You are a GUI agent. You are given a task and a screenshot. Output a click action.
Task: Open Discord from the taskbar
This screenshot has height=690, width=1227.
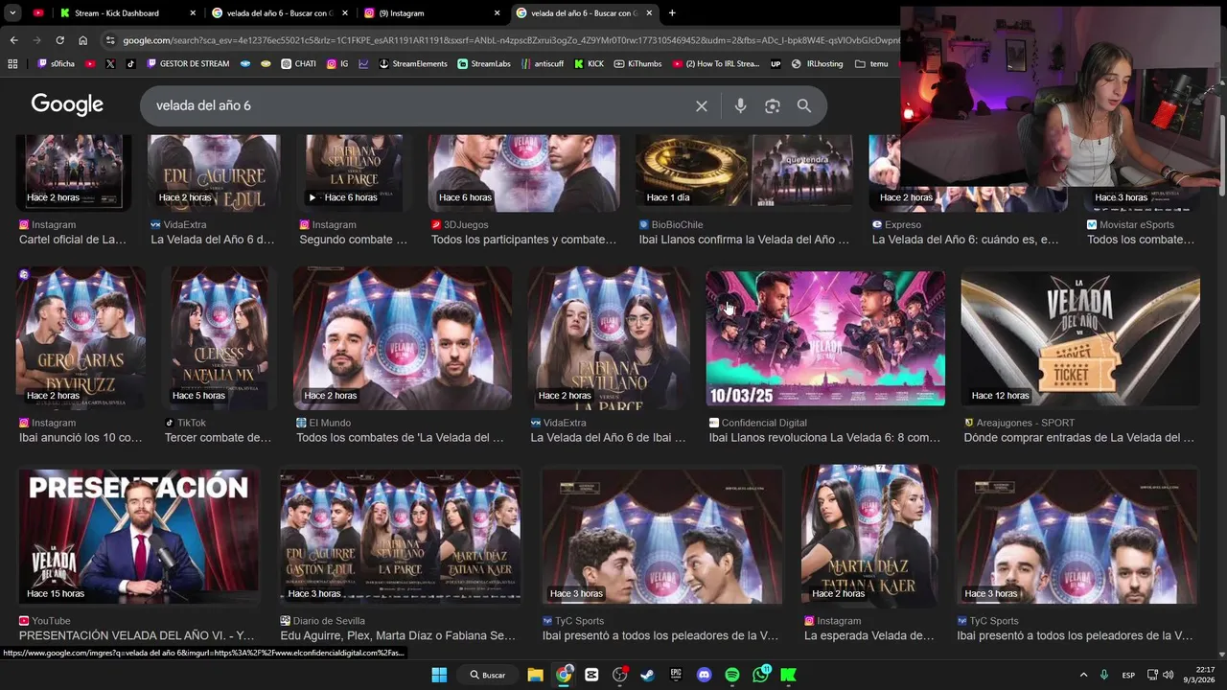click(x=704, y=675)
